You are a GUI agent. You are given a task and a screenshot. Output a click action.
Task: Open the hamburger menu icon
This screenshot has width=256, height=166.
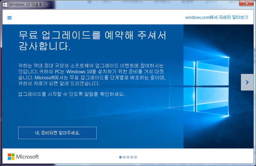click(x=9, y=18)
